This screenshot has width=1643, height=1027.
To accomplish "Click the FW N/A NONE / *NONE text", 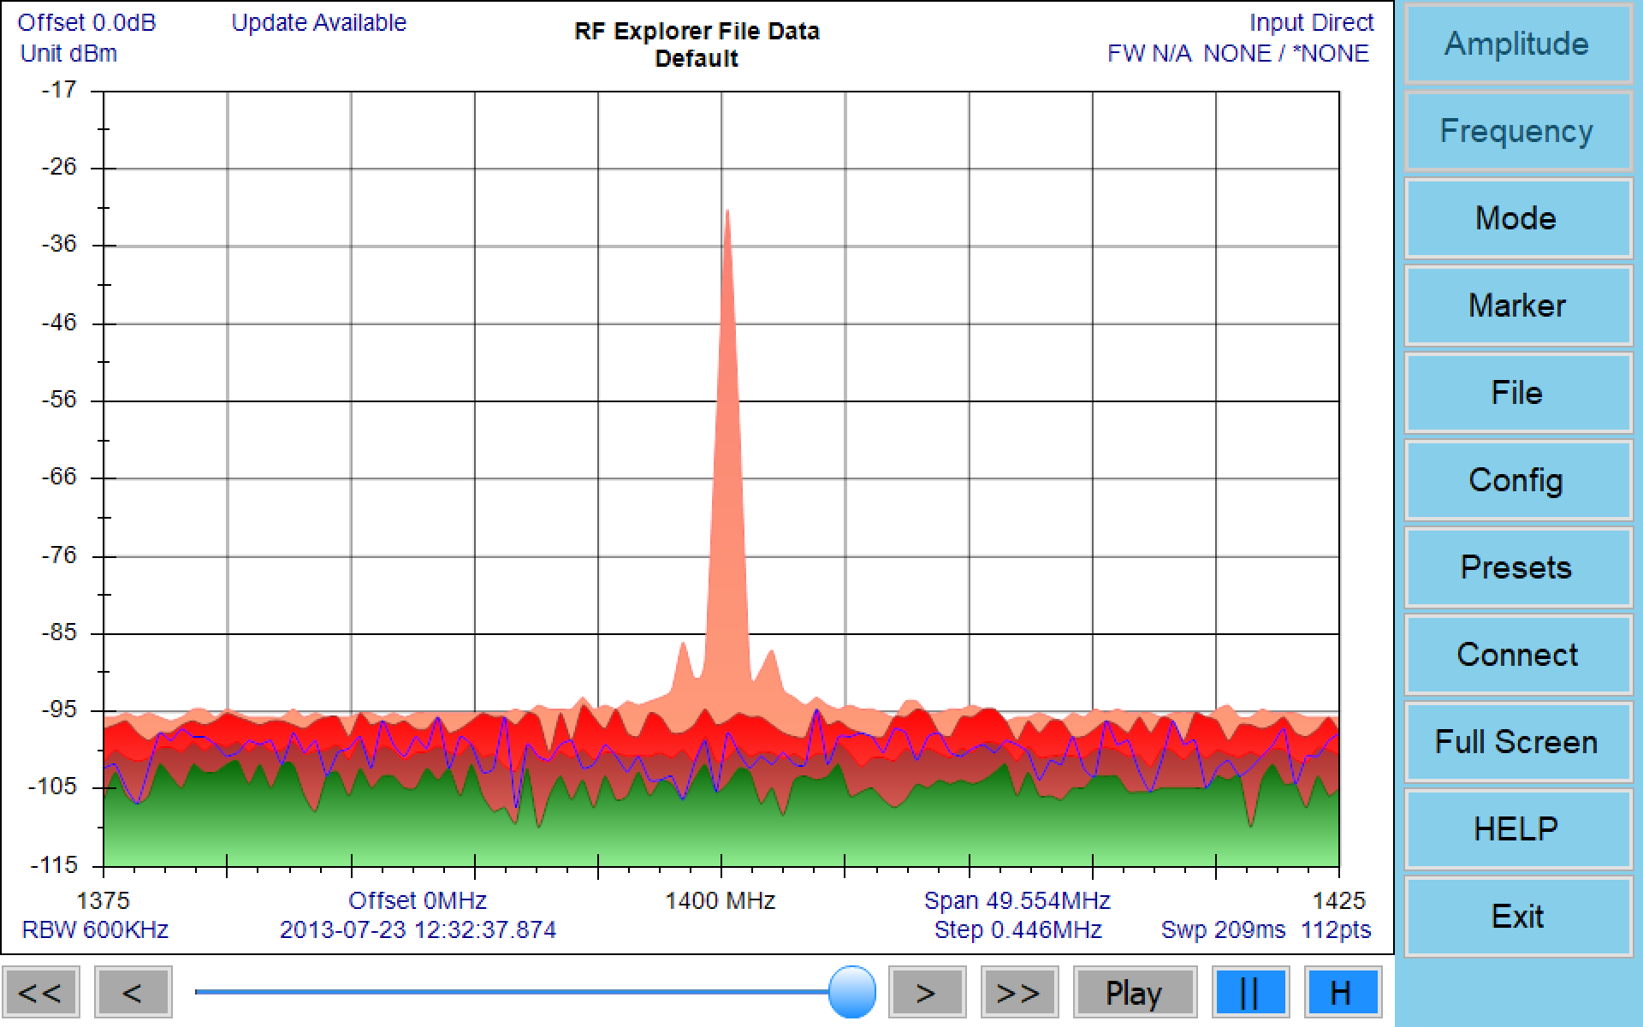I will pos(1238,53).
